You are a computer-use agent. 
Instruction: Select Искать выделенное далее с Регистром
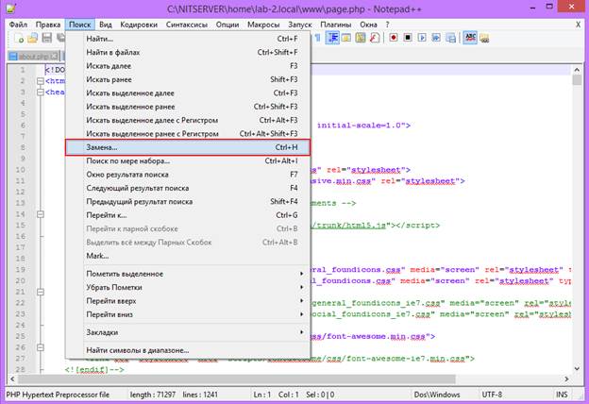click(x=188, y=120)
